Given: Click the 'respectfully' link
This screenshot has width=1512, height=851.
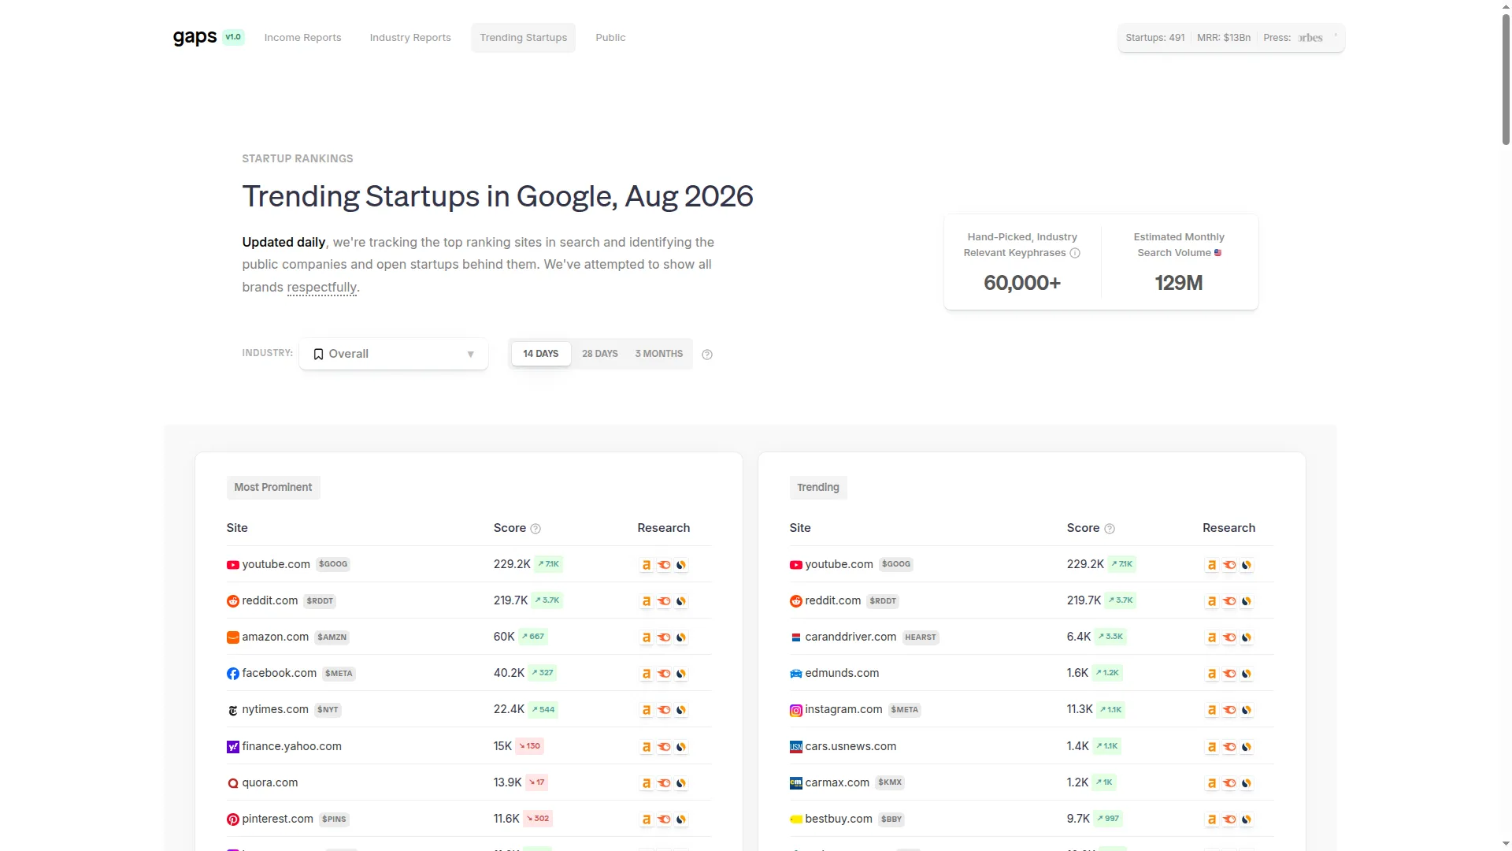Looking at the screenshot, I should tap(322, 287).
